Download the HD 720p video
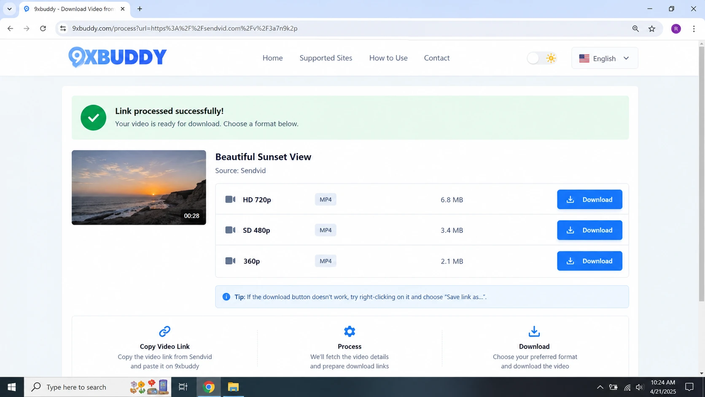Image resolution: width=705 pixels, height=397 pixels. tap(589, 200)
